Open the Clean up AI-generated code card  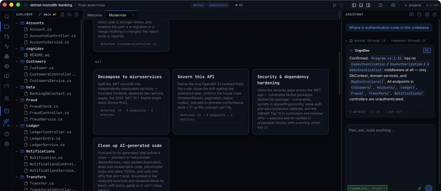(x=131, y=164)
